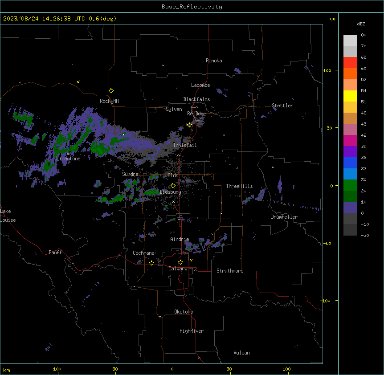This screenshot has width=384, height=375.
Task: Click the Banff town label
Action: (x=55, y=253)
